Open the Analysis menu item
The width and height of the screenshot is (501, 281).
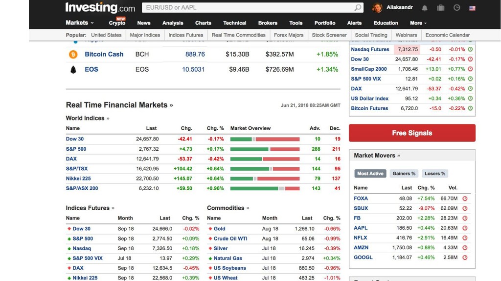173,23
